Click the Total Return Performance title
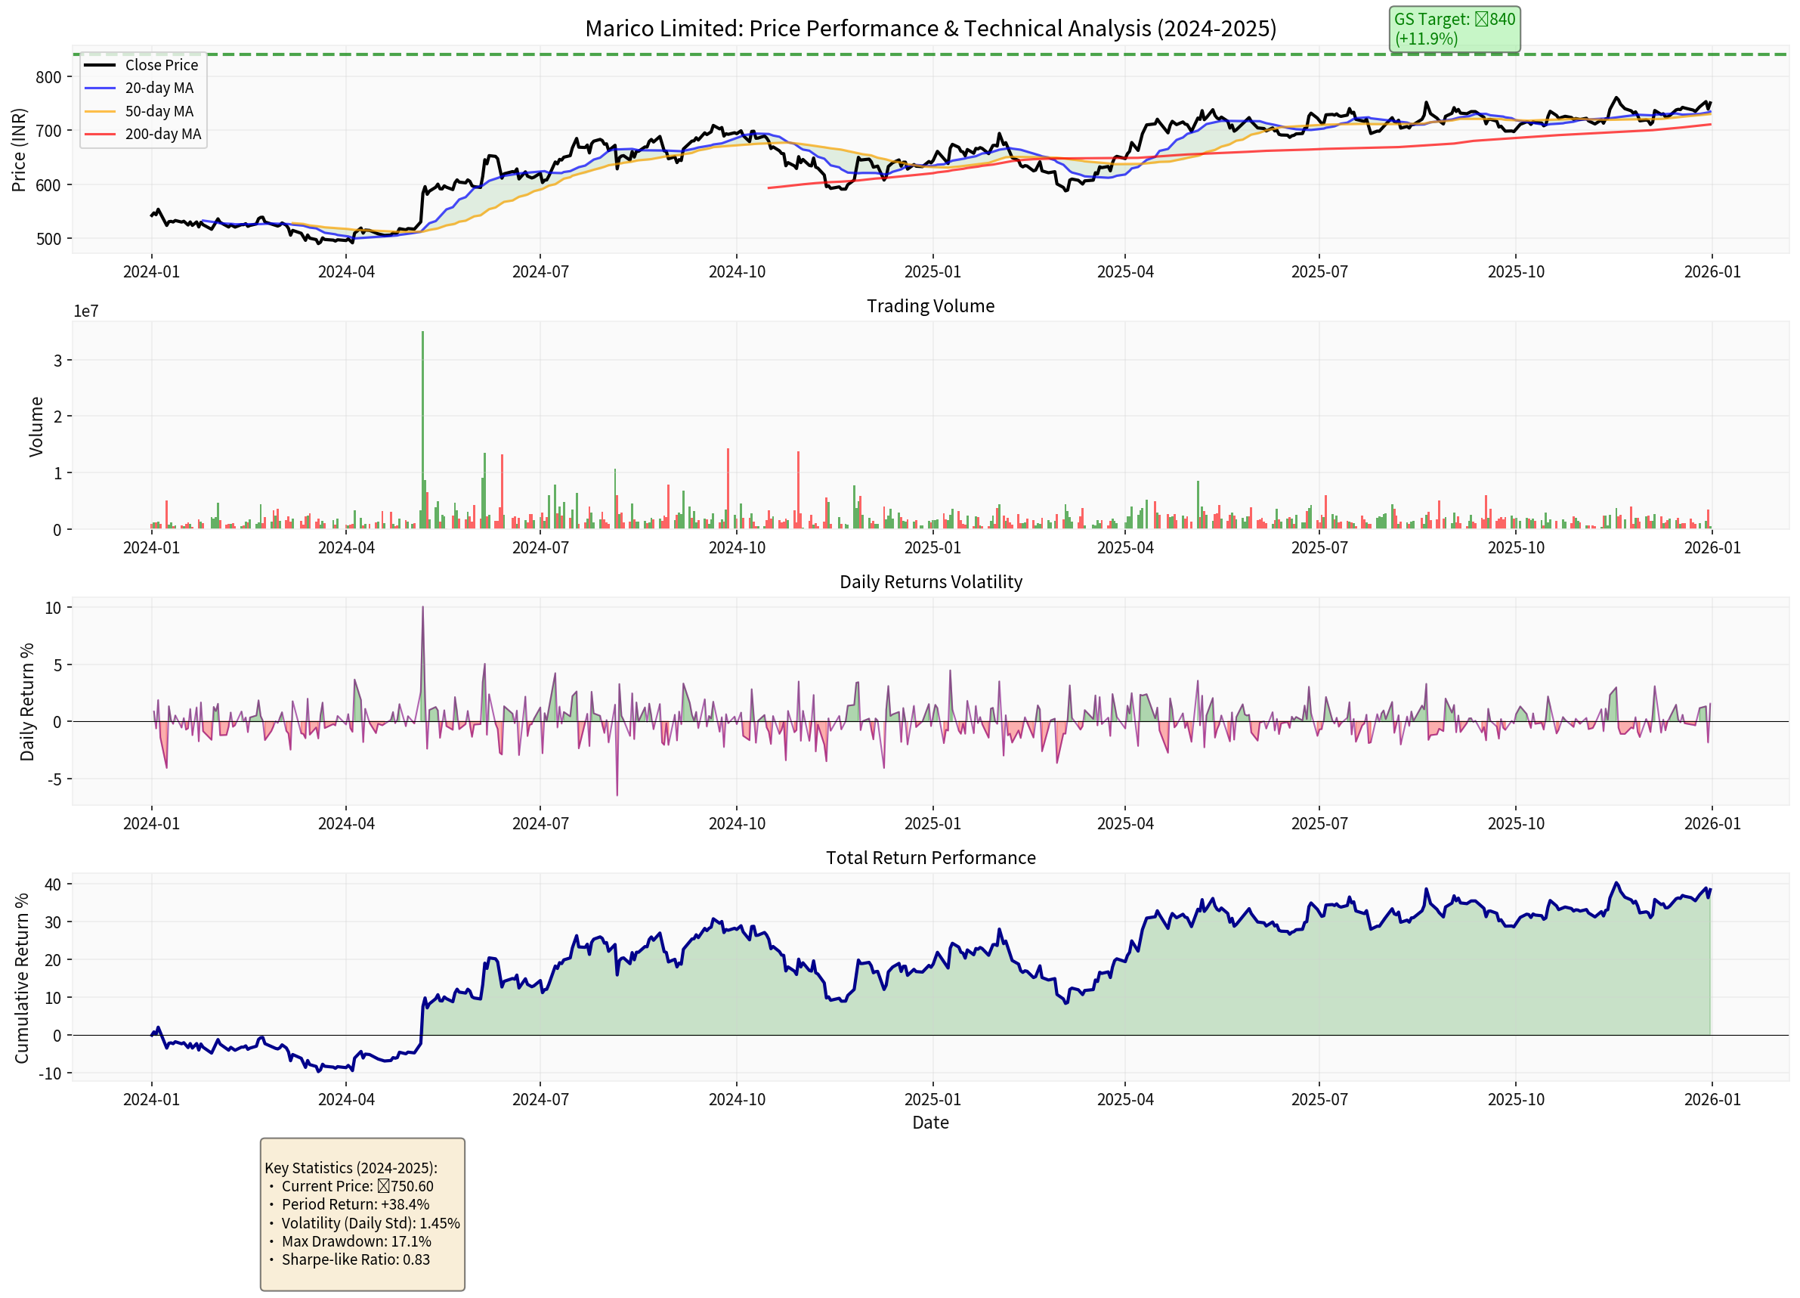Viewport: 1800px width, 1298px height. click(930, 857)
